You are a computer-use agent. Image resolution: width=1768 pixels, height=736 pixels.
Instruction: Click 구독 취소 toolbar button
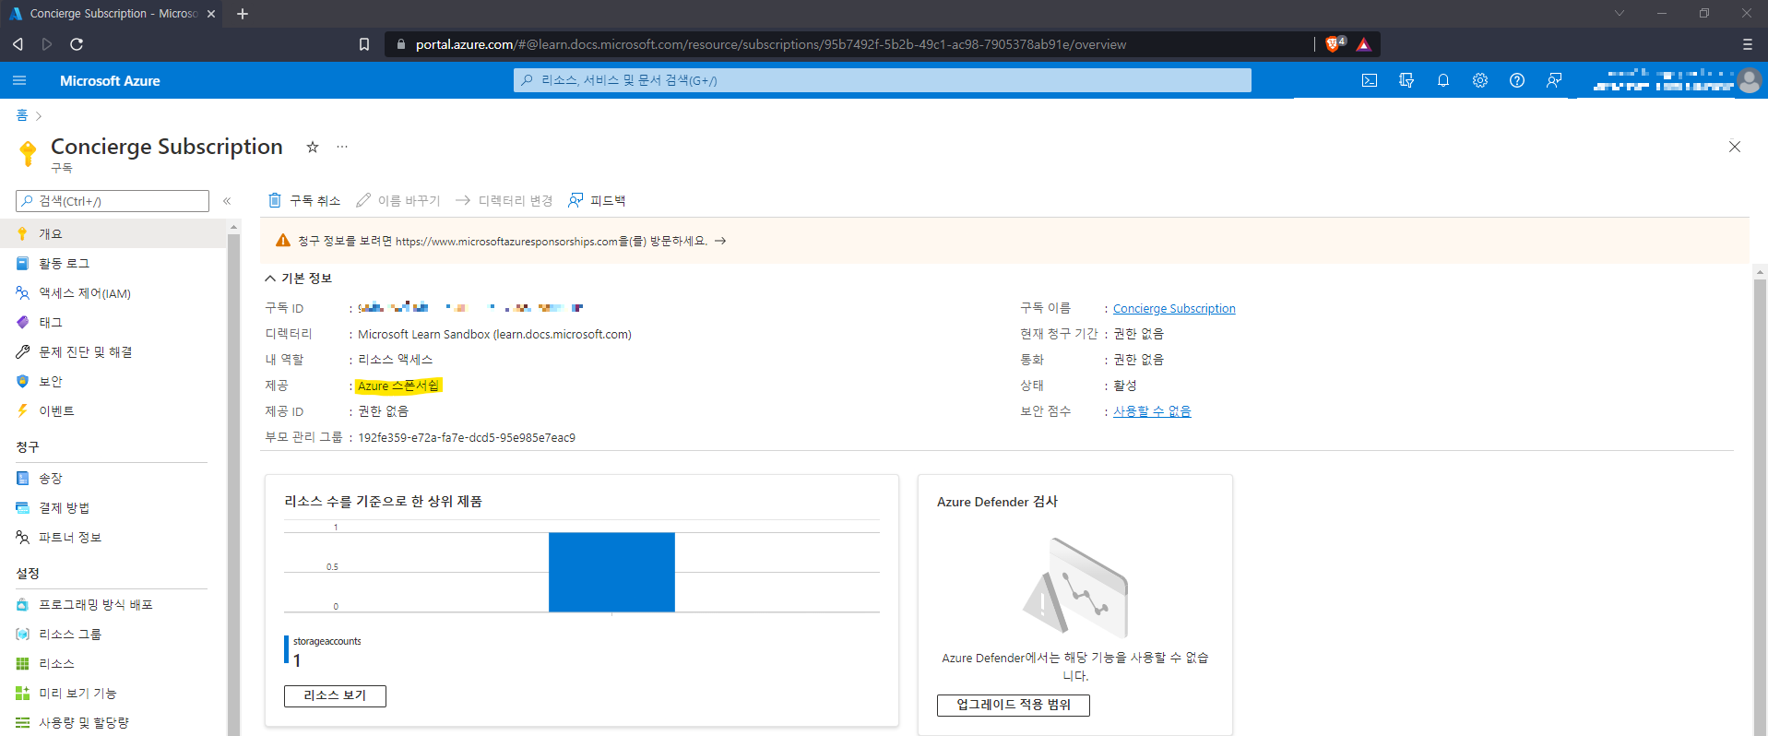tap(304, 200)
